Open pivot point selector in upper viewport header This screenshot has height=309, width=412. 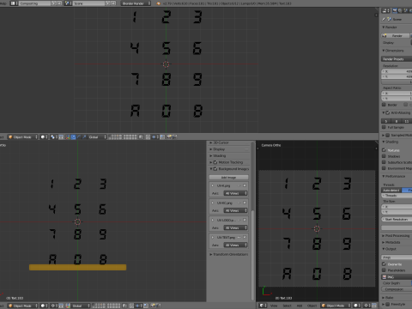coord(53,137)
